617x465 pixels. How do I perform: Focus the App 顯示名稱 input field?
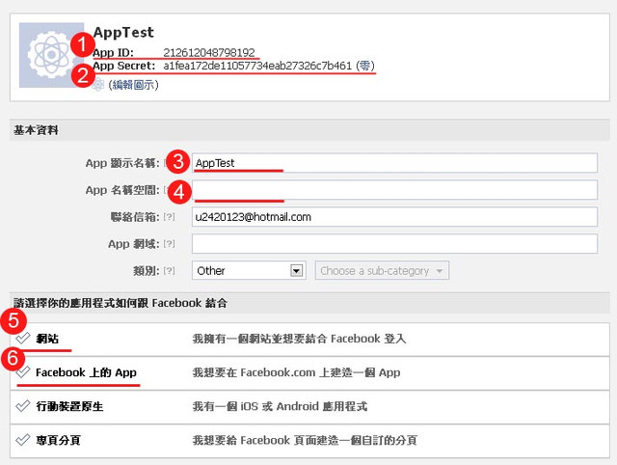[x=394, y=163]
